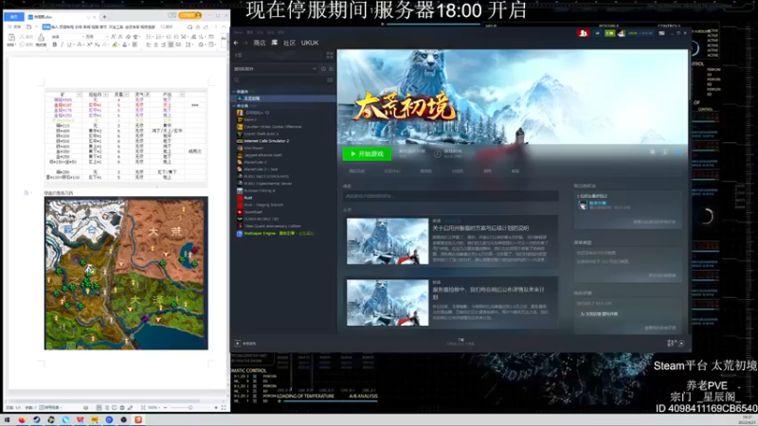The width and height of the screenshot is (758, 426).
Task: Go back using Steam's back arrow
Action: pos(236,43)
